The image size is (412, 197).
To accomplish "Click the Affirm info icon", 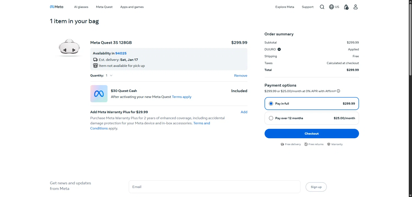I will [x=338, y=91].
